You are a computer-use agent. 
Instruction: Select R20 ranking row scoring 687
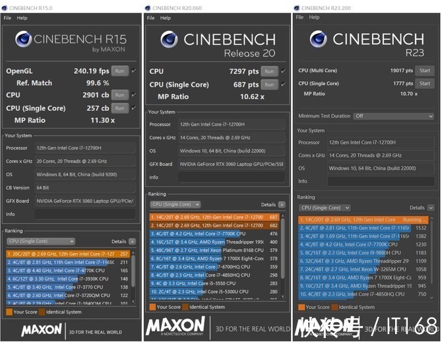[214, 217]
